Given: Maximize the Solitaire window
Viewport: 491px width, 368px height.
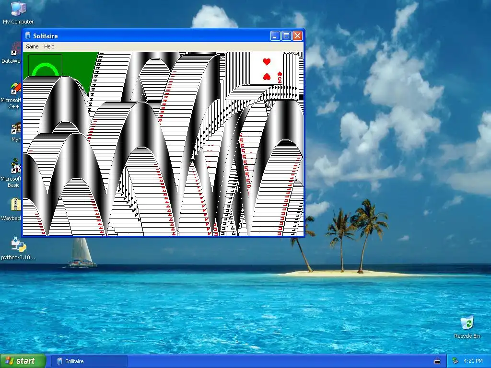Looking at the screenshot, I should (x=286, y=35).
